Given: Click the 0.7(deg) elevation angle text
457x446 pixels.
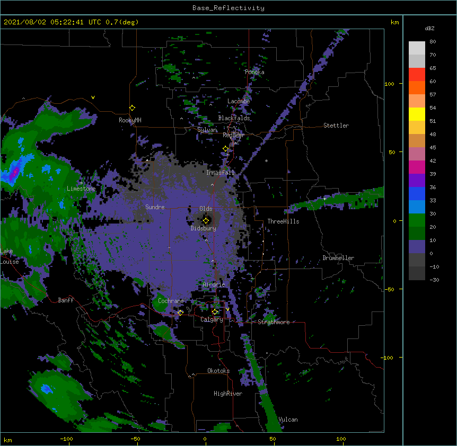Looking at the screenshot, I should (122, 22).
